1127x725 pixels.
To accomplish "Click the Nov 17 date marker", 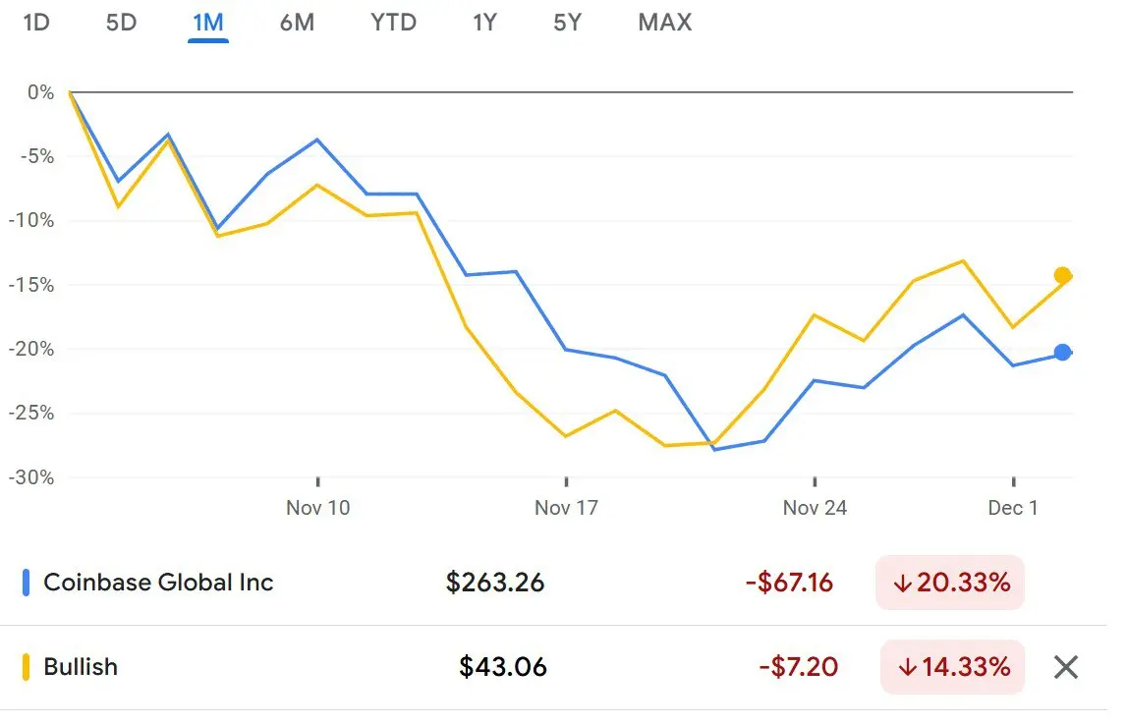I will pos(566,508).
